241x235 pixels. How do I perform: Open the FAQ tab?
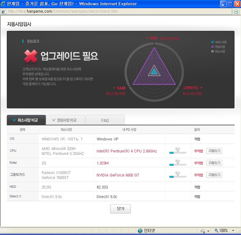tap(105, 120)
